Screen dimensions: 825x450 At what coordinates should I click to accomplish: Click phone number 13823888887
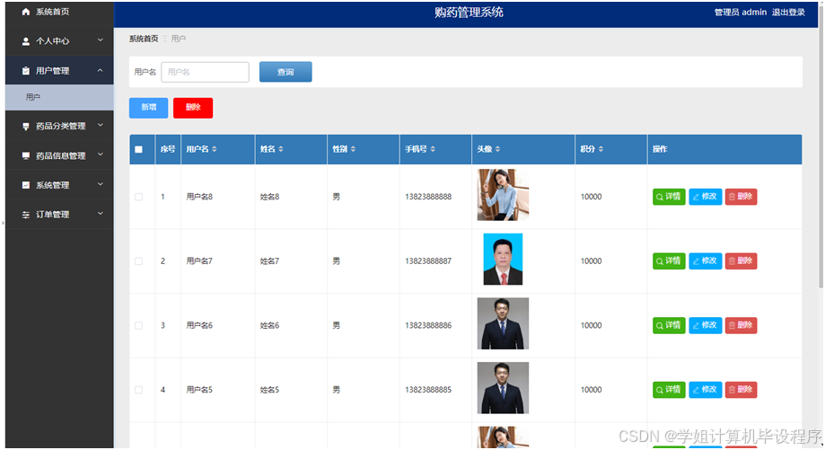point(428,261)
